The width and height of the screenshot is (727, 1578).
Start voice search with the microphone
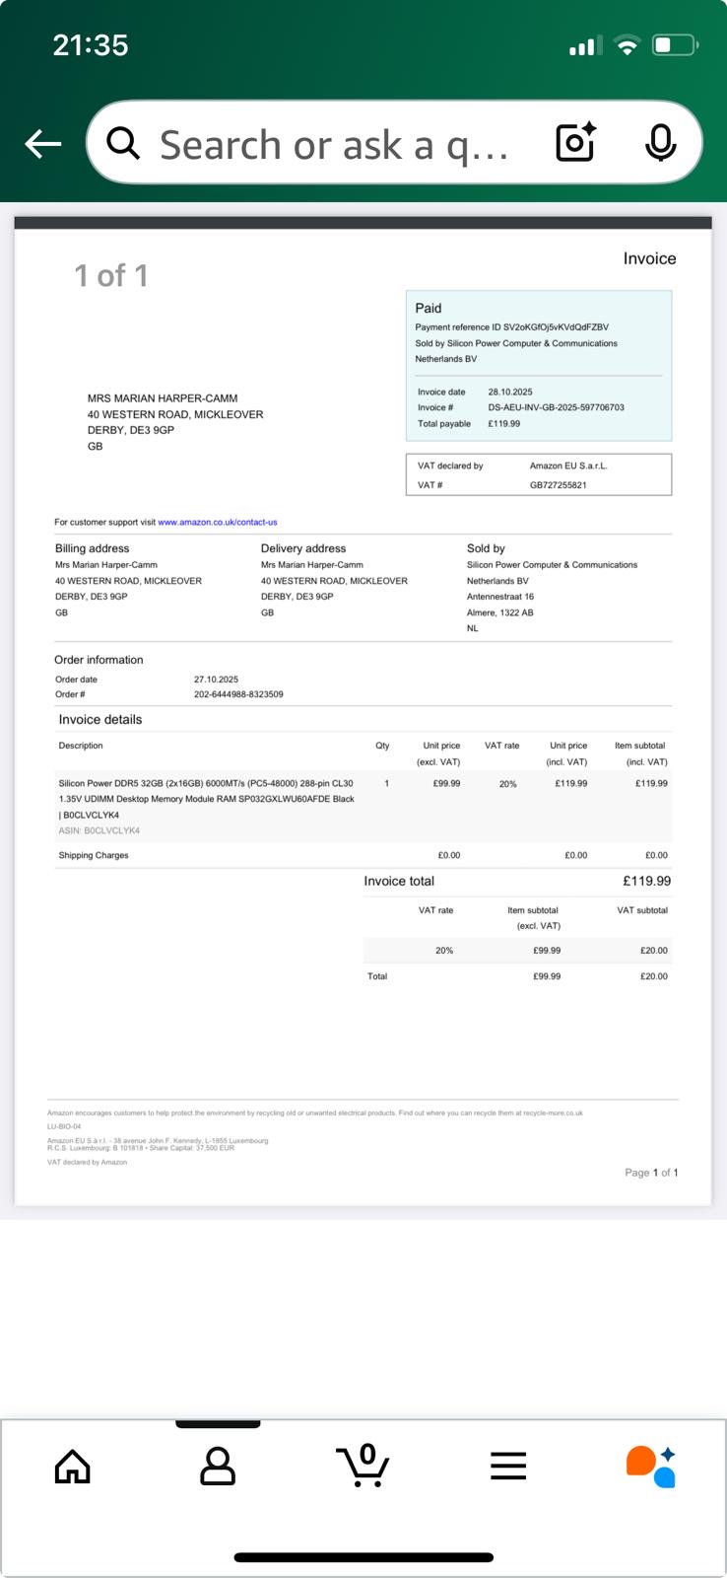click(660, 143)
